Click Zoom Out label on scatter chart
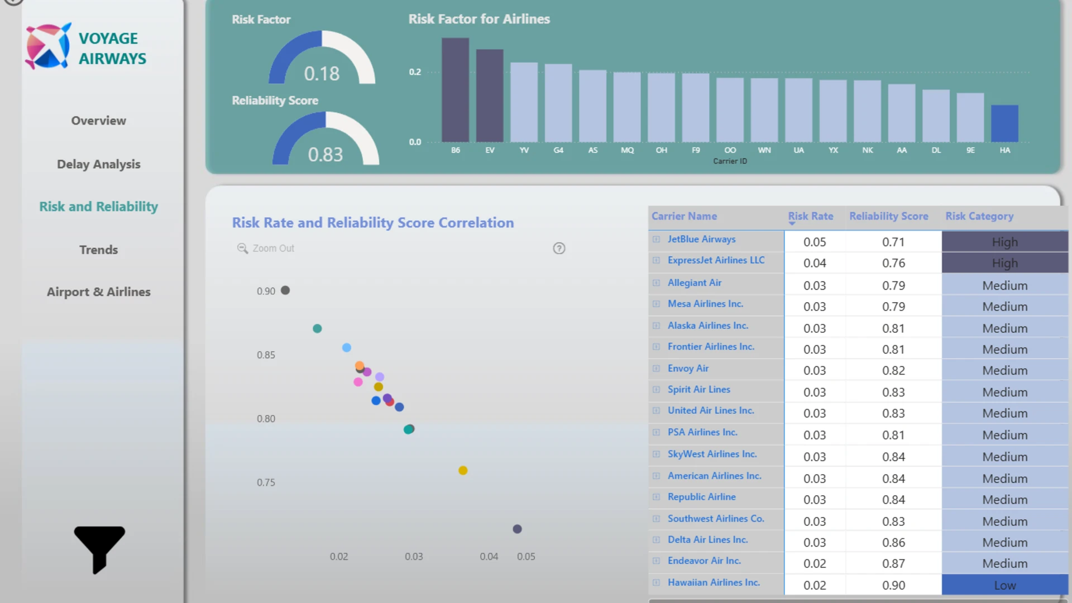 pos(273,248)
